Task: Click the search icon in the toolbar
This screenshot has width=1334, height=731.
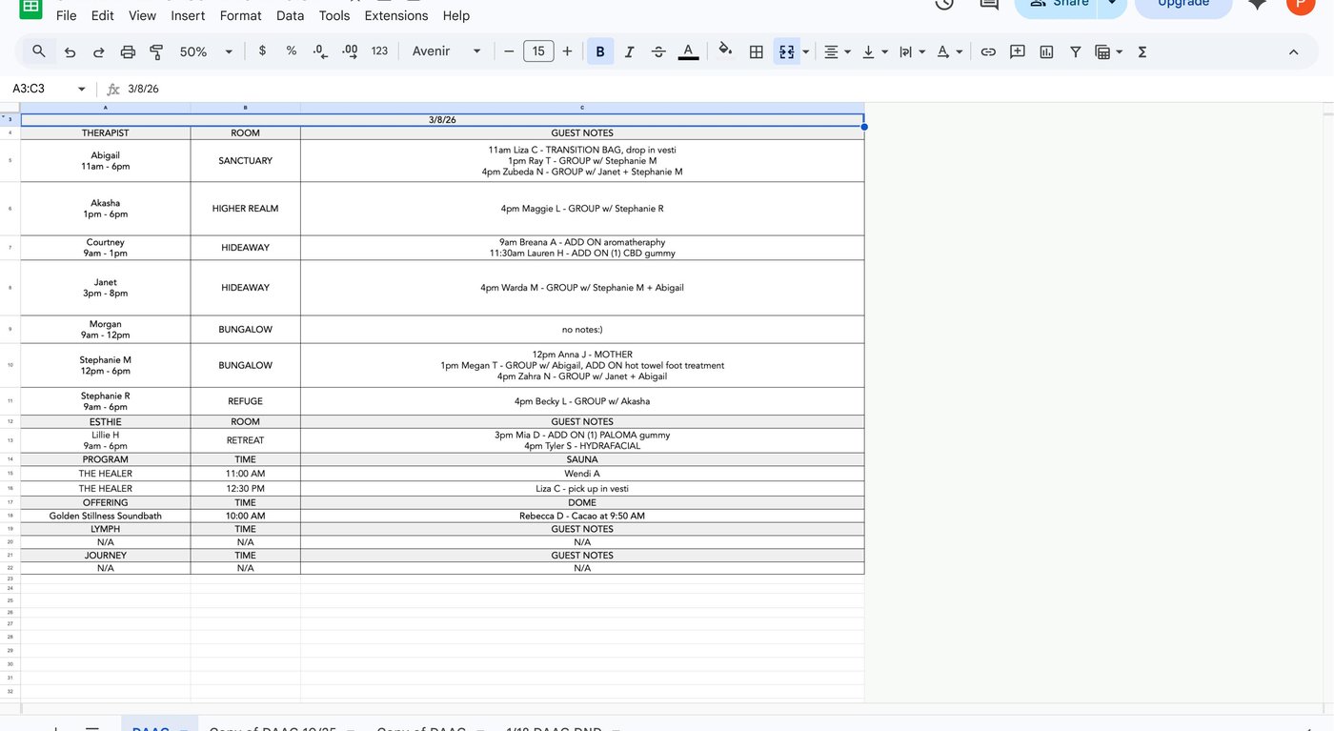Action: click(38, 51)
